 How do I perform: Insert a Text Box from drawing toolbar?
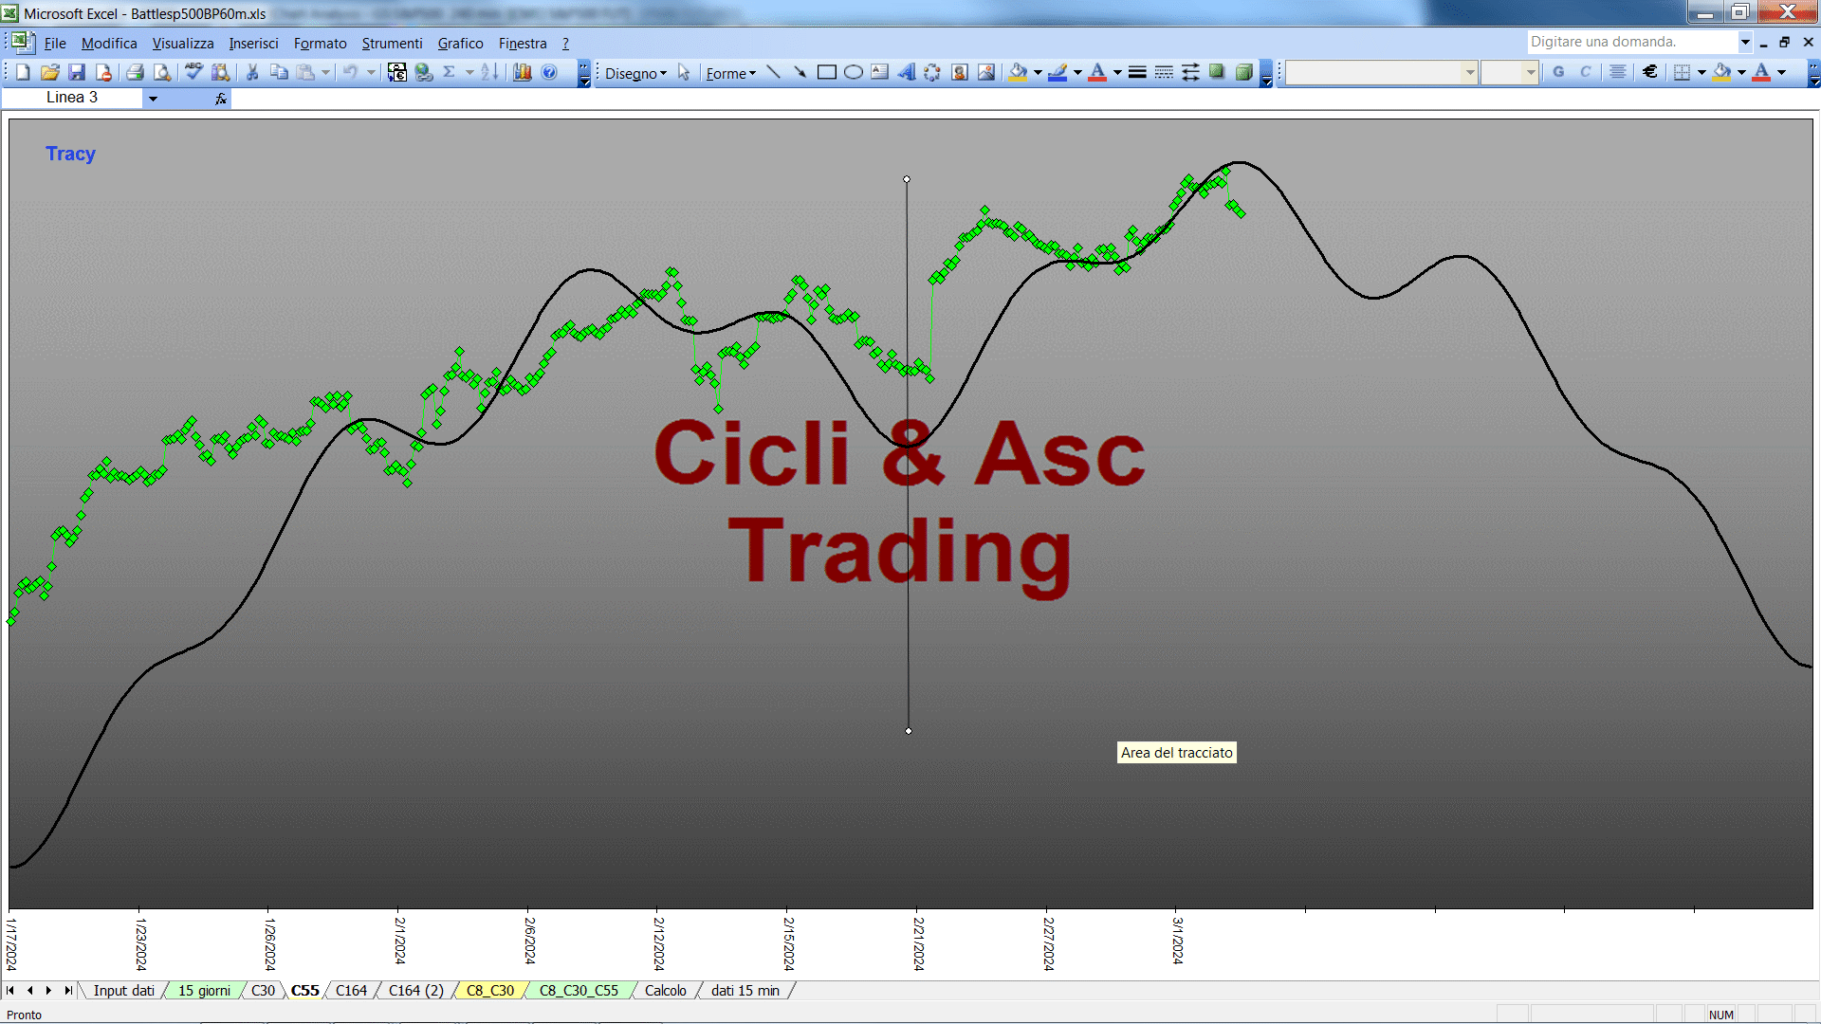tap(879, 72)
